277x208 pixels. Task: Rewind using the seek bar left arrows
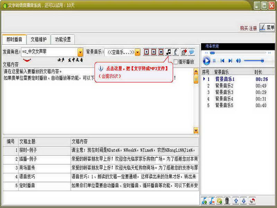(x=206, y=53)
